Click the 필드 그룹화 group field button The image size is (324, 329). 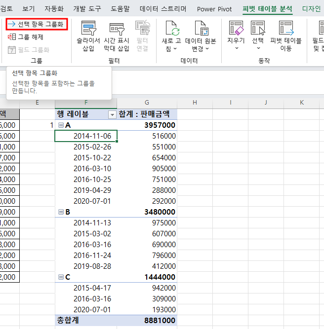click(29, 50)
